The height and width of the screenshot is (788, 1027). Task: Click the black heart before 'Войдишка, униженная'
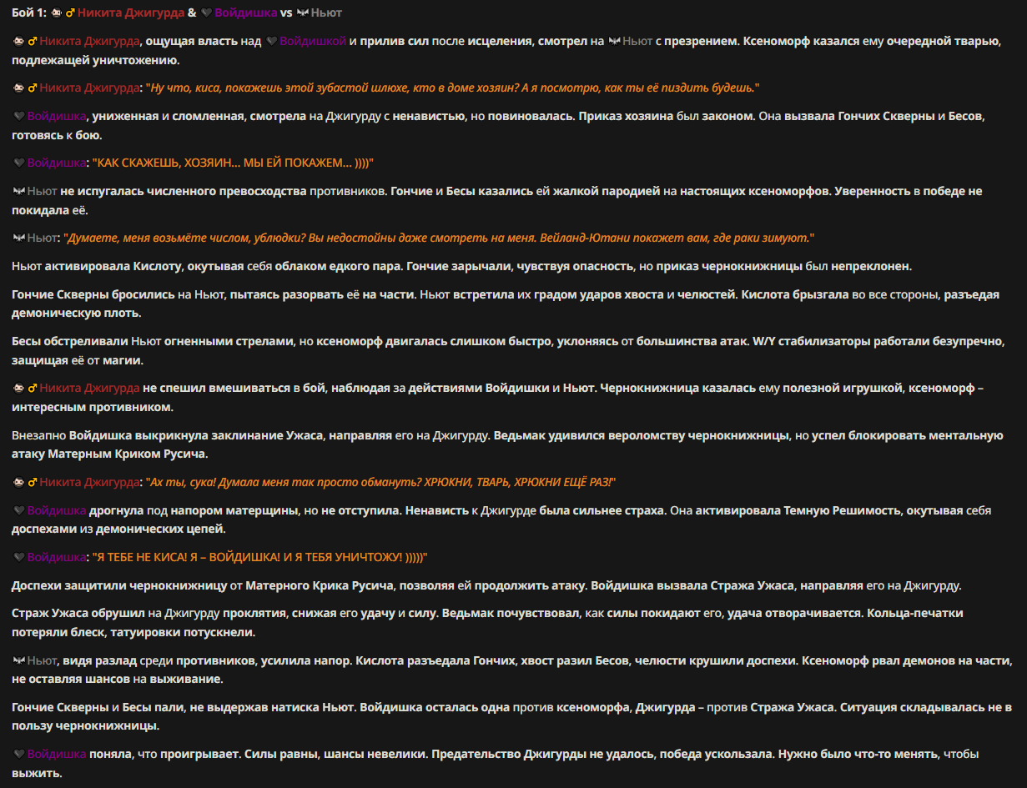(19, 116)
